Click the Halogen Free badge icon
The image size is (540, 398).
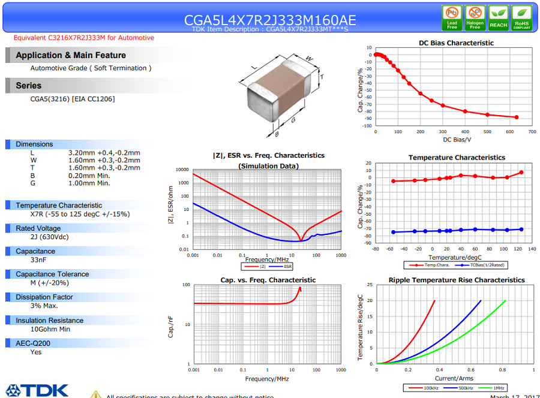coord(475,18)
